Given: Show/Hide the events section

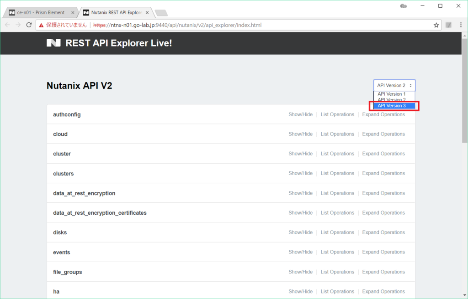Looking at the screenshot, I should (300, 252).
